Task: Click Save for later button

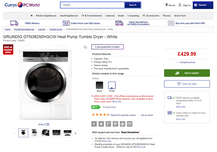Action: click(187, 84)
